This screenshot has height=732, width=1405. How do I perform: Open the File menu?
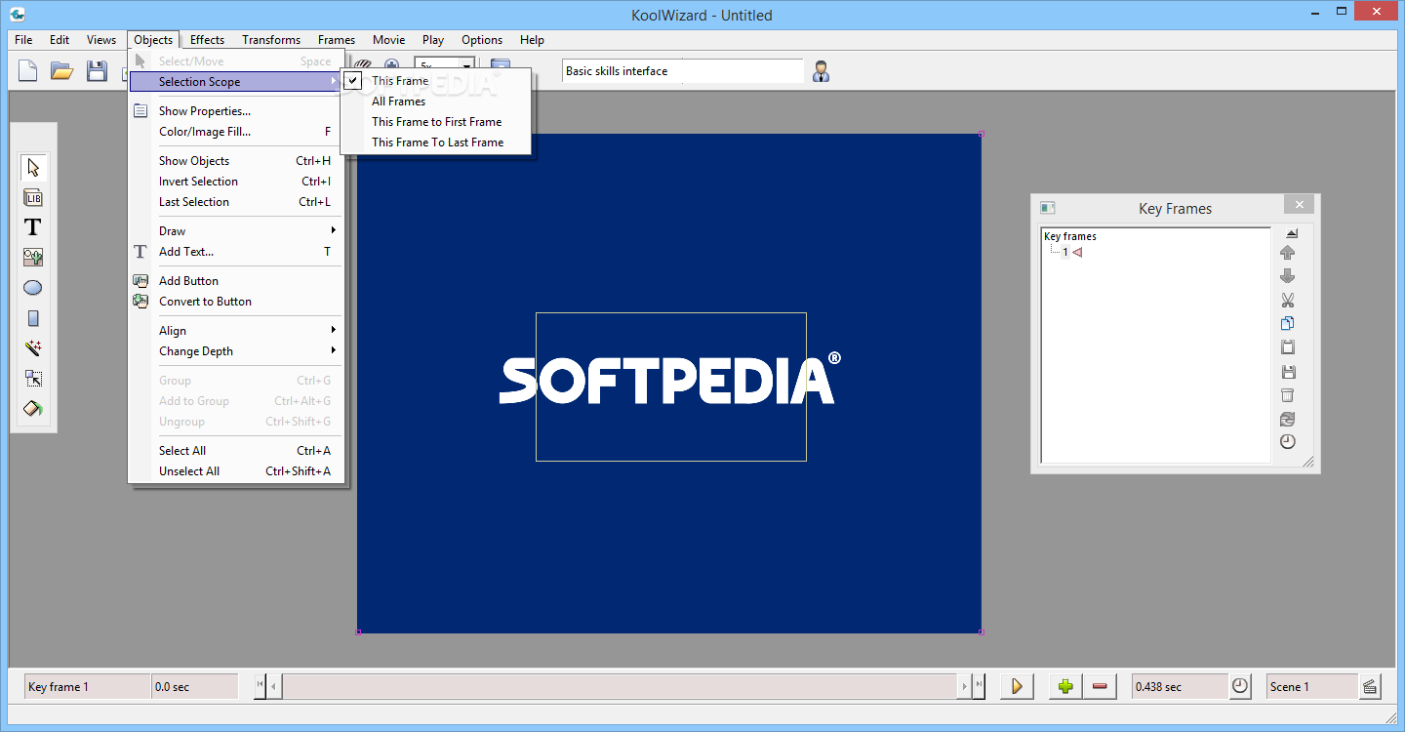tap(23, 40)
